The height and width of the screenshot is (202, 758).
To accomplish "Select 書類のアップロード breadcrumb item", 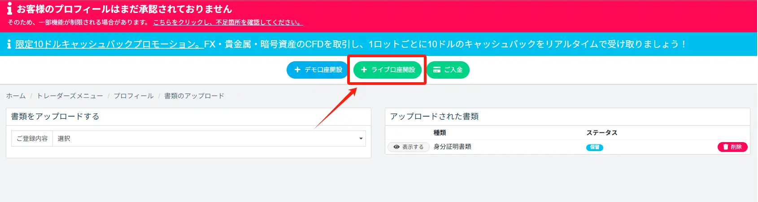I will 194,96.
